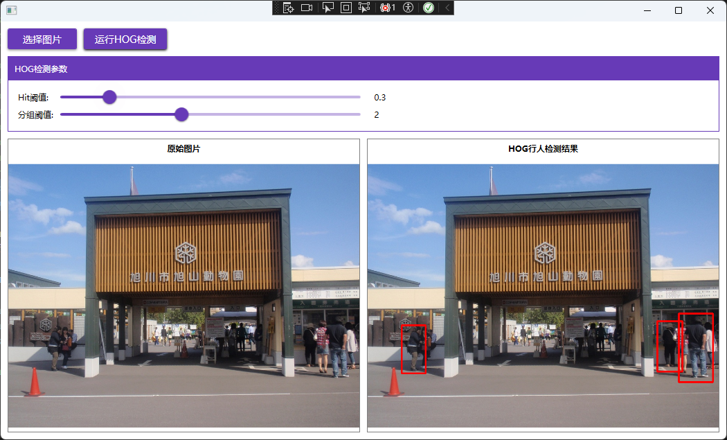This screenshot has width=727, height=440.
Task: Enable Select Element tool in debug toolbar
Action: (x=327, y=8)
